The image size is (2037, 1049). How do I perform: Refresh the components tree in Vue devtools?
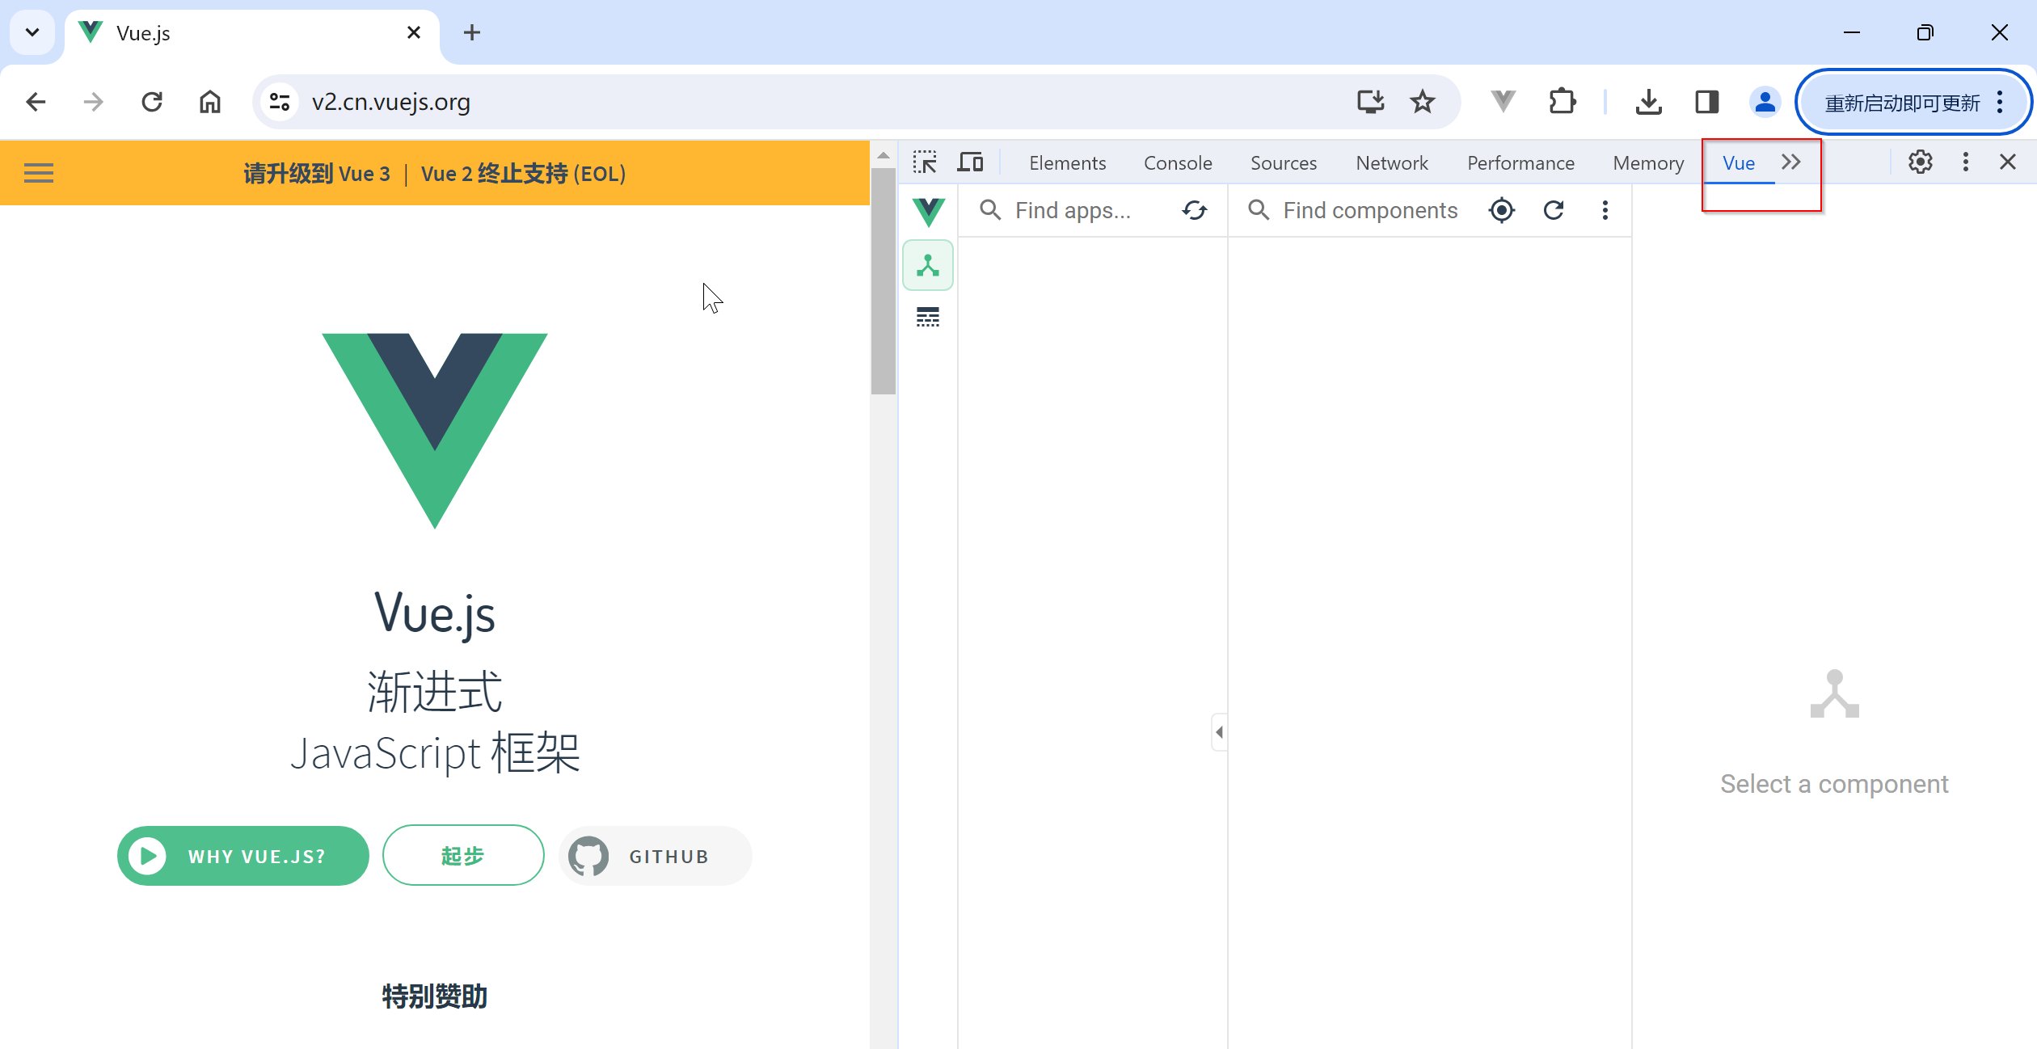[1553, 210]
